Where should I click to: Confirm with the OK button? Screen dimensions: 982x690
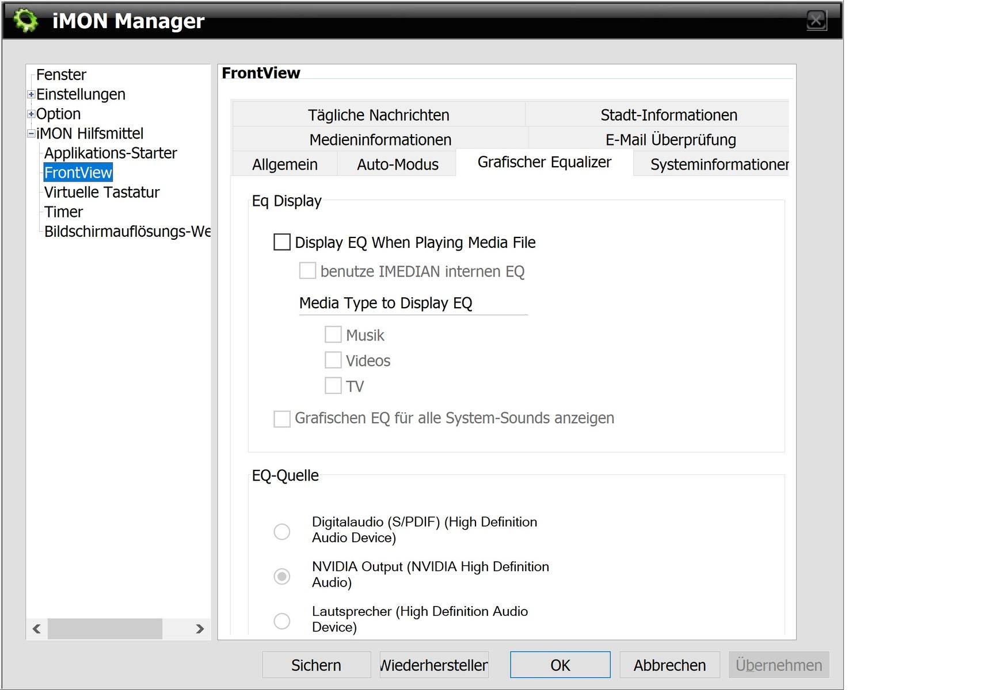pos(560,665)
